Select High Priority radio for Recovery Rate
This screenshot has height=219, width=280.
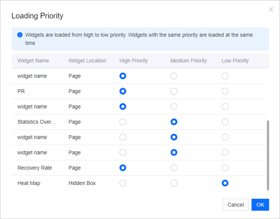click(x=122, y=168)
